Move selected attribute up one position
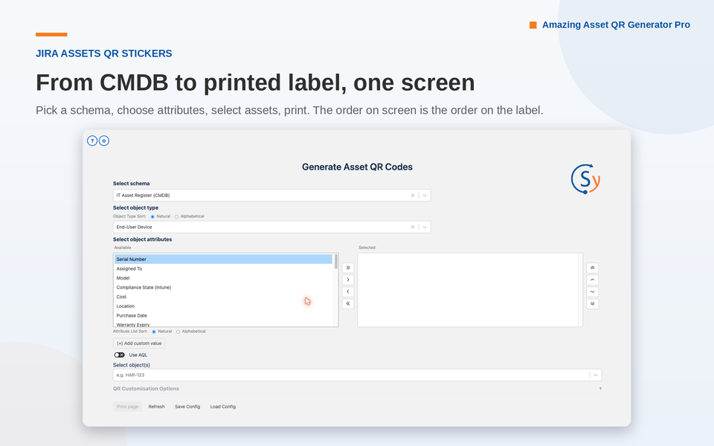Viewport: 714px width, 446px height. point(593,279)
